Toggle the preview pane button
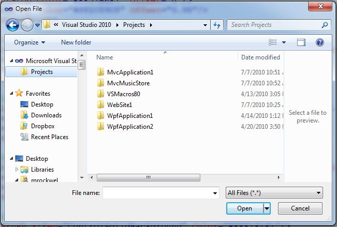 [x=301, y=42]
